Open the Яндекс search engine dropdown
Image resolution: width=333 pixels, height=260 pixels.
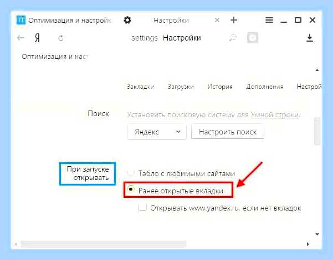157,132
